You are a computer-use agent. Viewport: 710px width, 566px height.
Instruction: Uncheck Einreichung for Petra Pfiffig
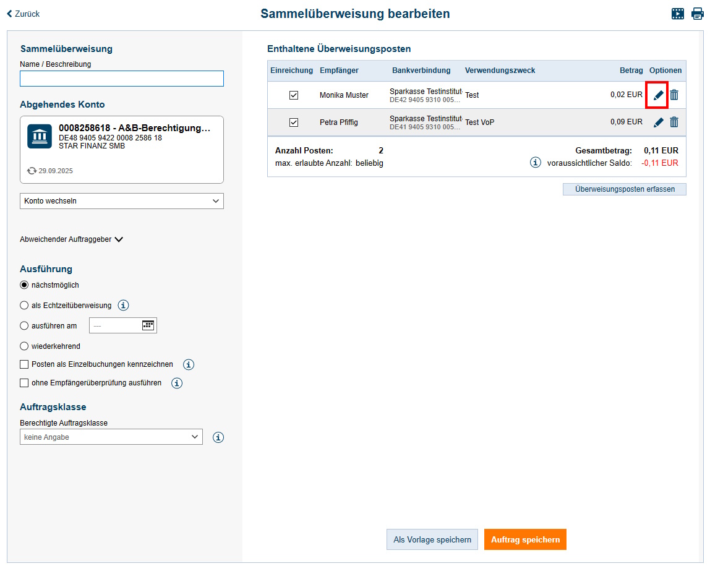[x=294, y=122]
